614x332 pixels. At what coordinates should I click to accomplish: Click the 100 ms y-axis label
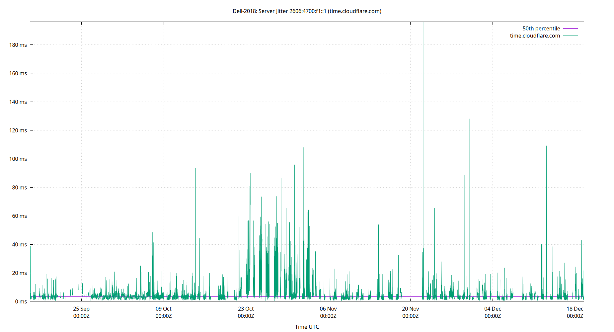(18, 159)
